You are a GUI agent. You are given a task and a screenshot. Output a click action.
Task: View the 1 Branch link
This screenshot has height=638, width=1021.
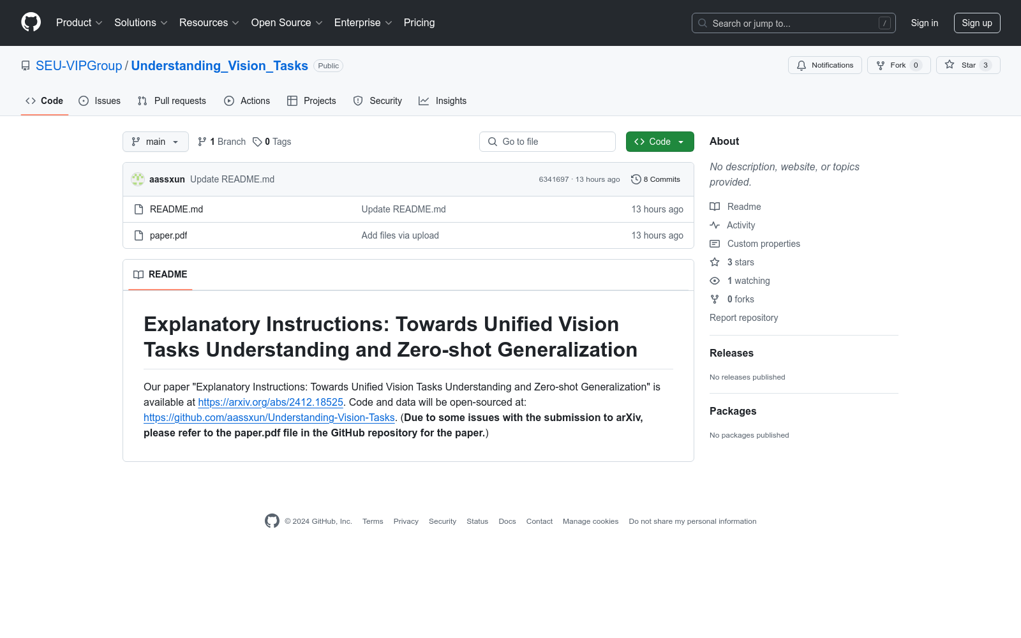pyautogui.click(x=221, y=142)
